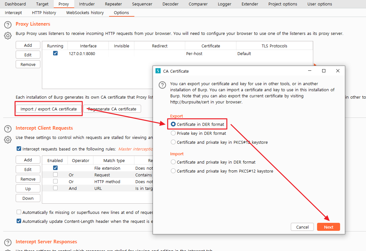The height and width of the screenshot is (251, 366).
Task: Click the Certificate column header
Action: 211,46
